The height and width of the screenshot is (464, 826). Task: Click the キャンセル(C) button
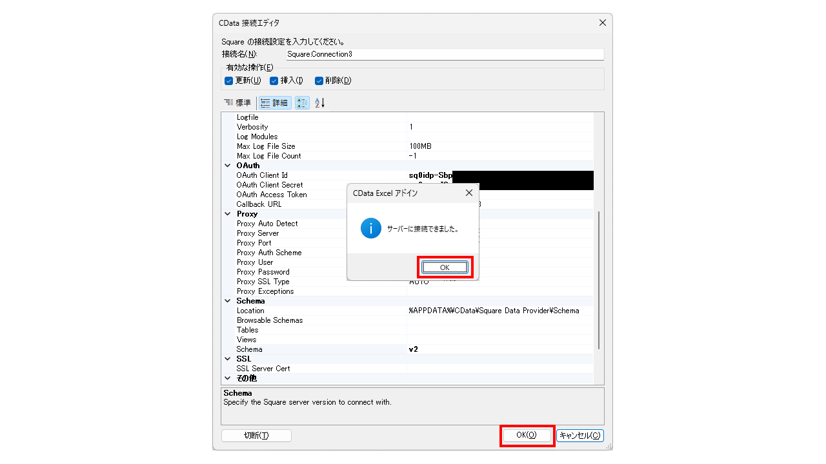[580, 436]
